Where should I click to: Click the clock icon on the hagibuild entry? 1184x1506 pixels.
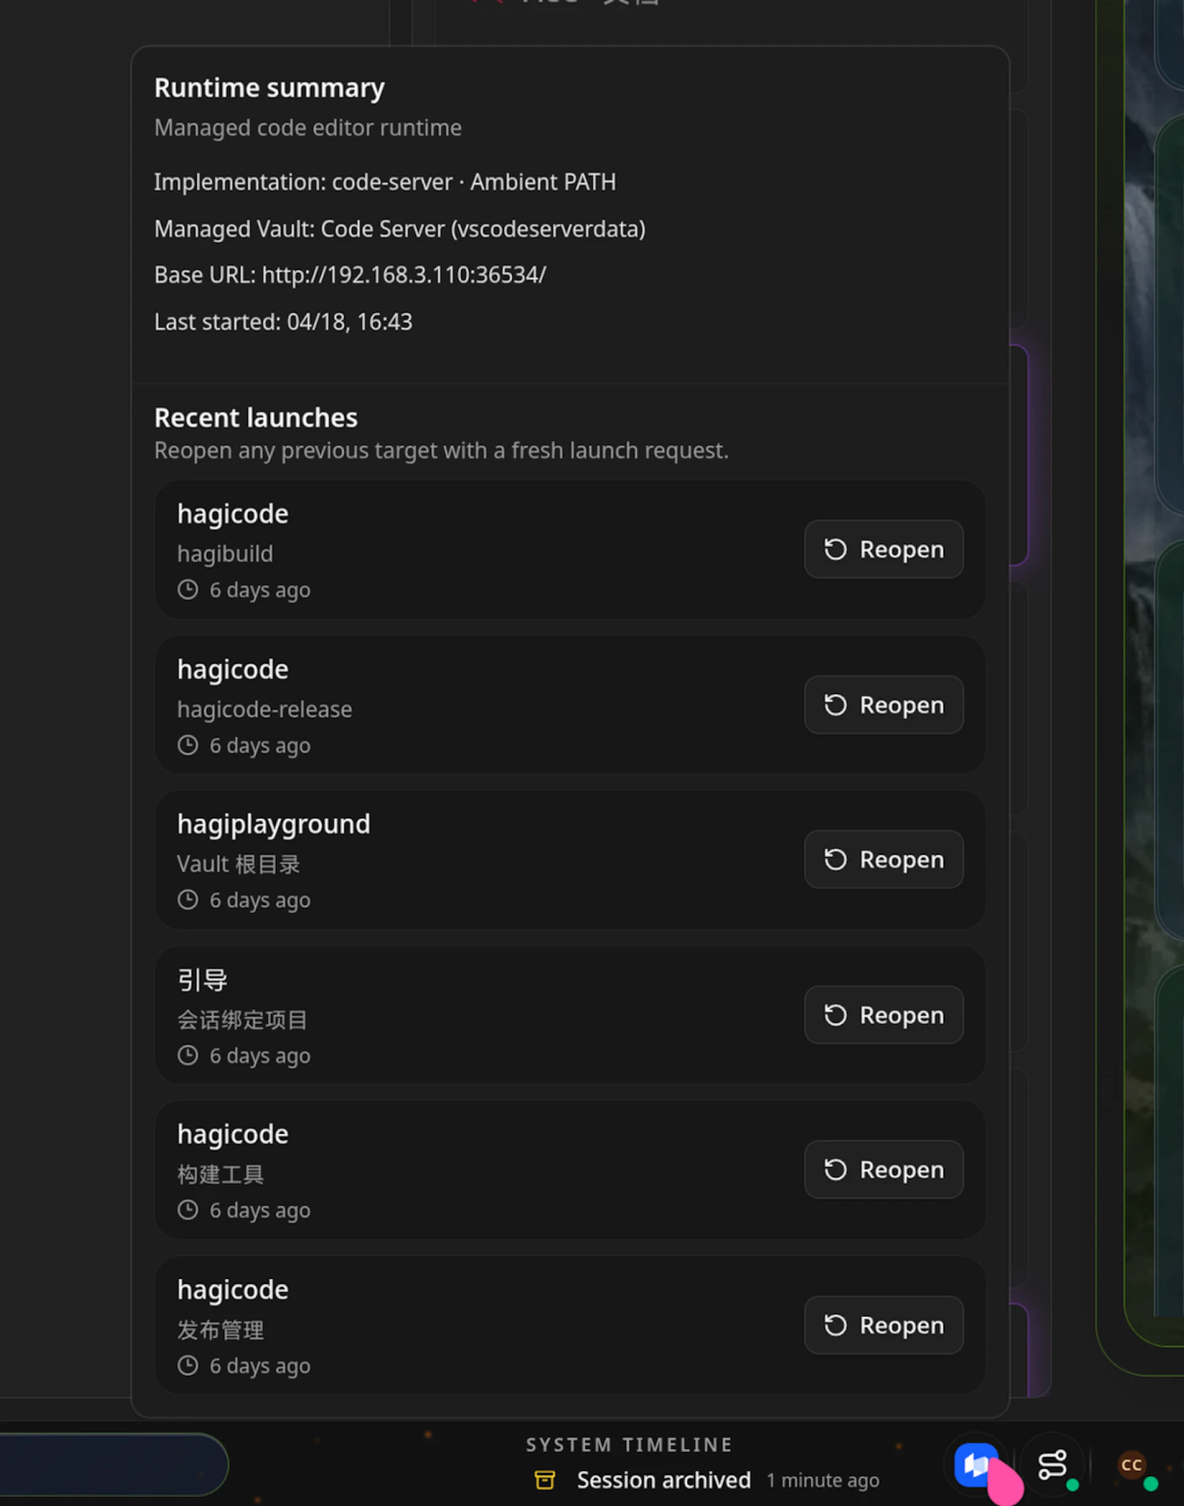click(188, 590)
